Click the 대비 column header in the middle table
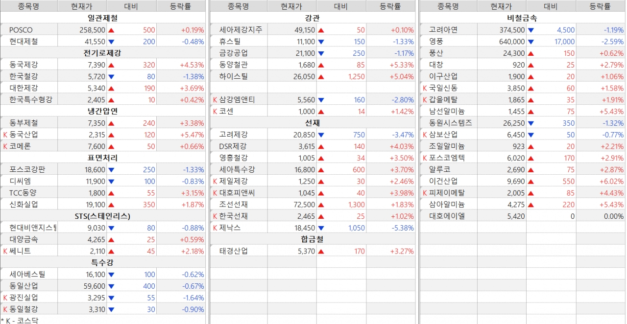Image resolution: width=627 pixels, height=324 pixels. [341, 6]
